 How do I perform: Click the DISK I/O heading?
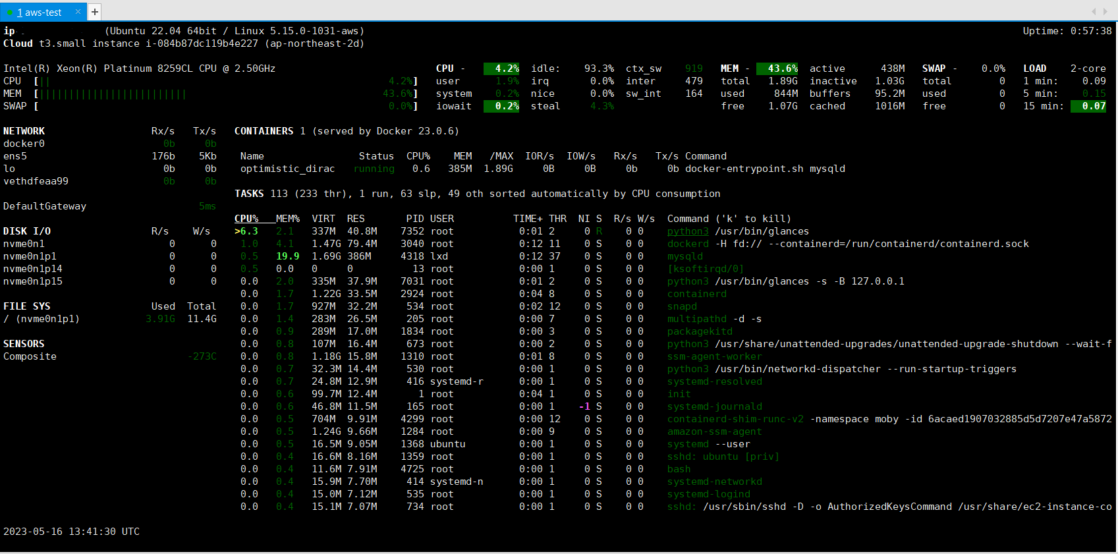coord(27,231)
